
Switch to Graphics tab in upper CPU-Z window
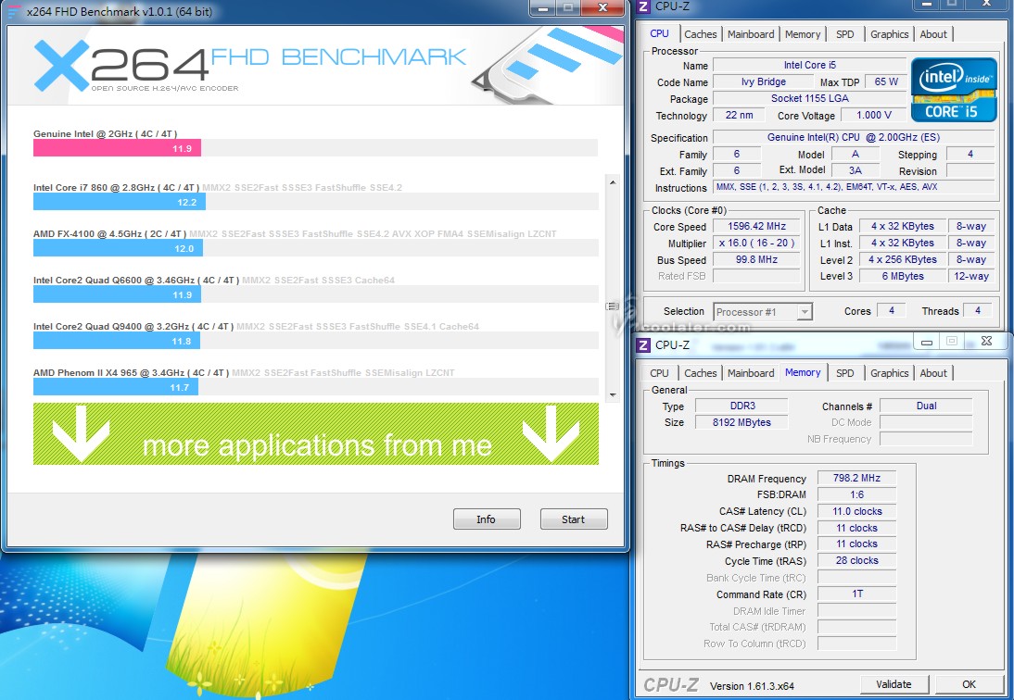pos(889,34)
